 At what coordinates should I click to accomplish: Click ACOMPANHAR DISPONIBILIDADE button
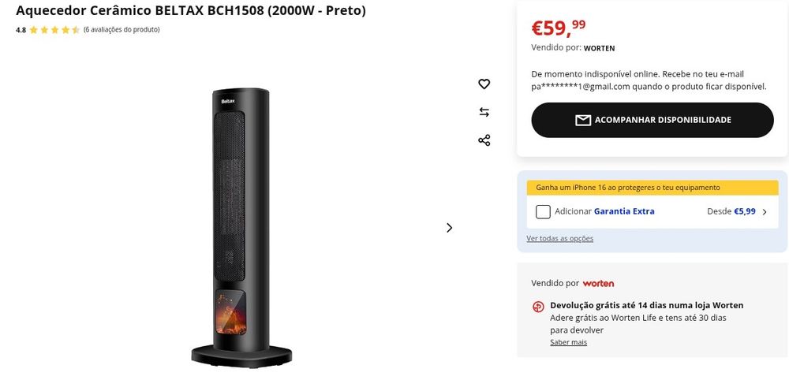coord(653,120)
